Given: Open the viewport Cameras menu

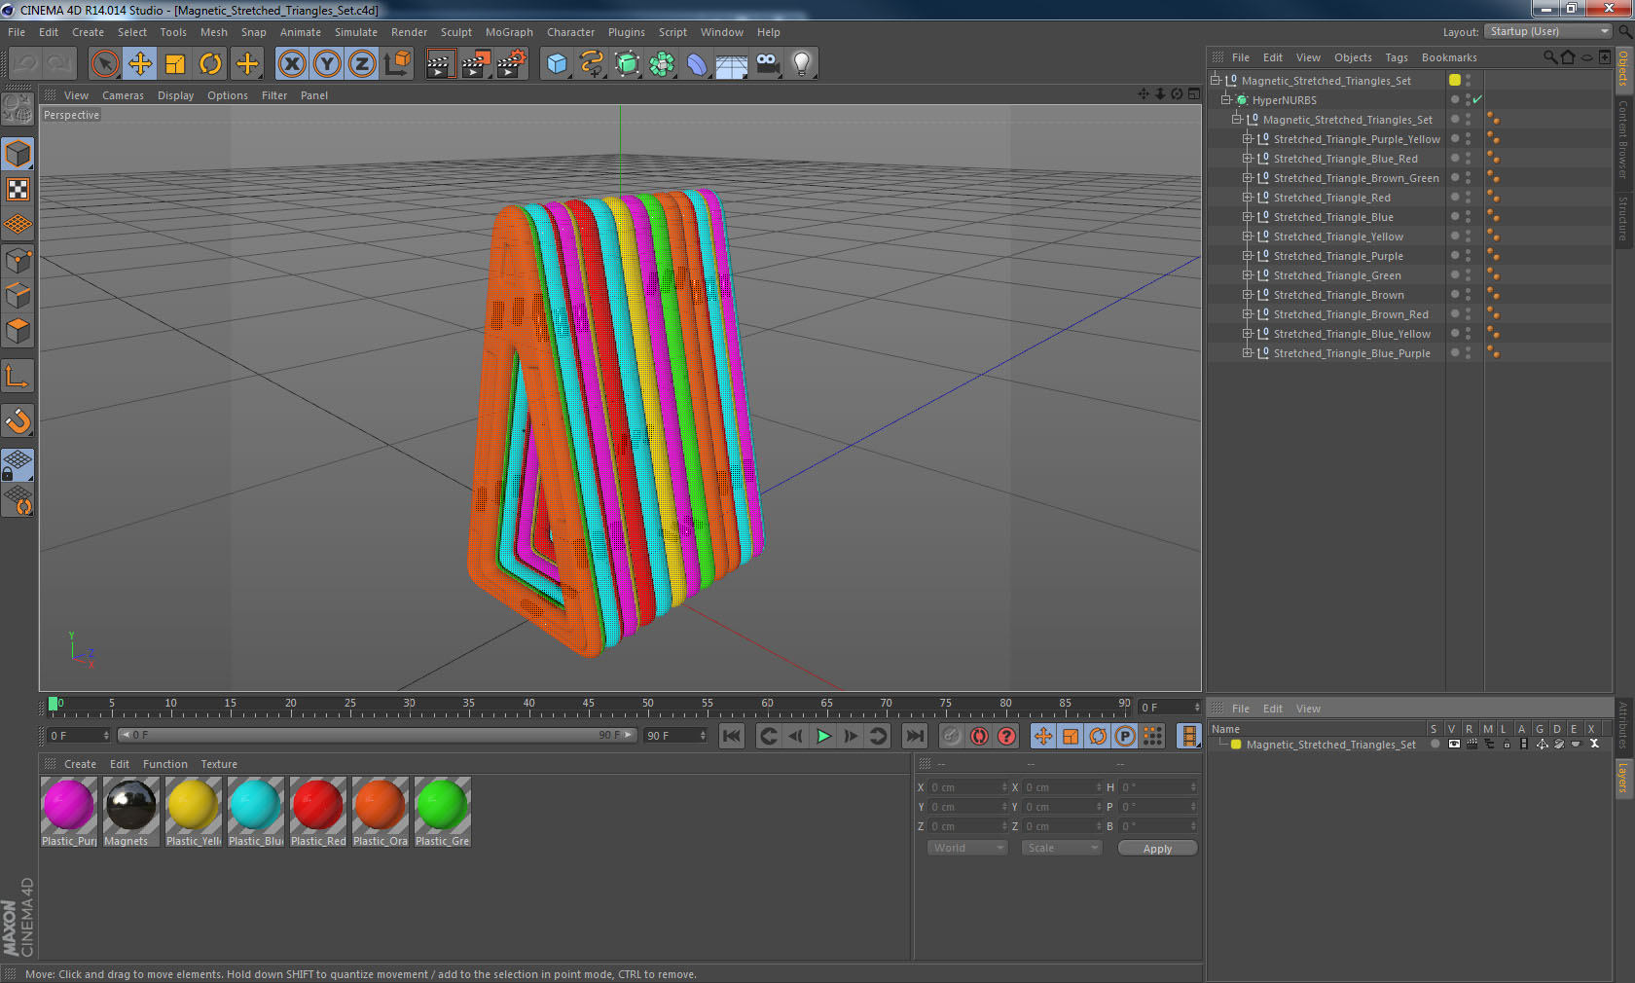Looking at the screenshot, I should tap(123, 95).
